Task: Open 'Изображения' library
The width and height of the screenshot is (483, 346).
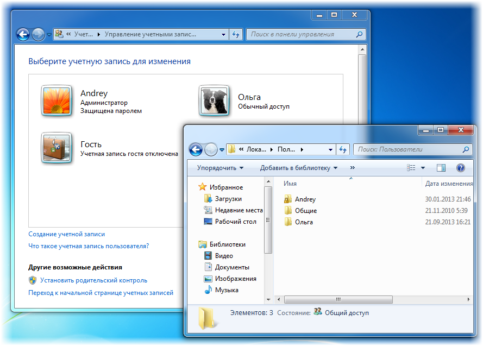Action: [236, 279]
